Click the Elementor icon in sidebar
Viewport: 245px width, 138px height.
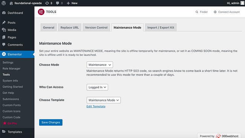[4, 54]
